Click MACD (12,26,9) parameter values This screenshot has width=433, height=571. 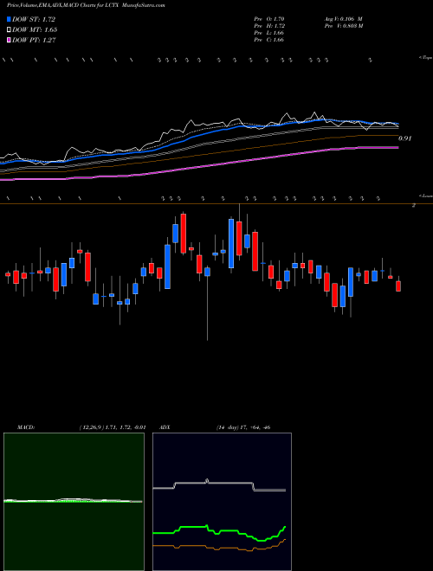click(113, 427)
